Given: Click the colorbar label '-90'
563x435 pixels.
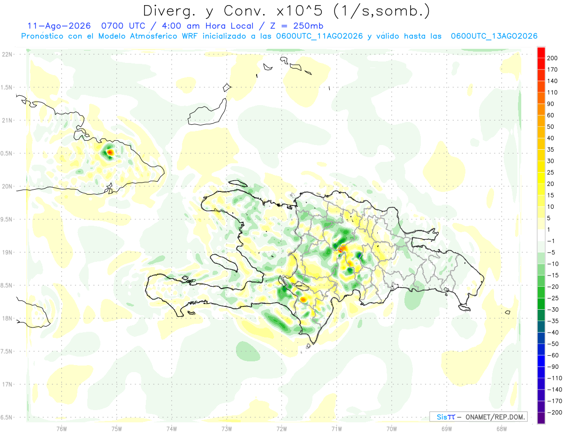Looking at the screenshot, I should pyautogui.click(x=554, y=366).
